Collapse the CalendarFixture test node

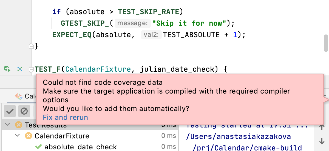pos(18,136)
